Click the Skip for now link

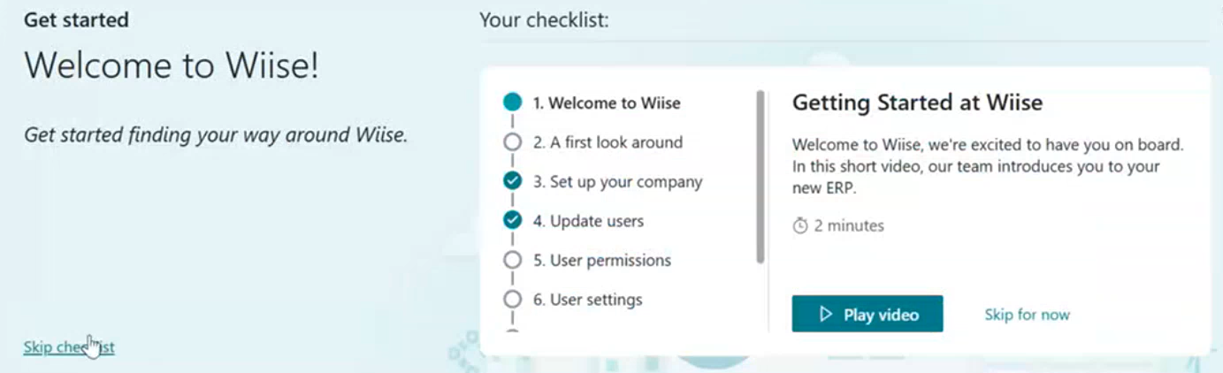tap(1027, 315)
